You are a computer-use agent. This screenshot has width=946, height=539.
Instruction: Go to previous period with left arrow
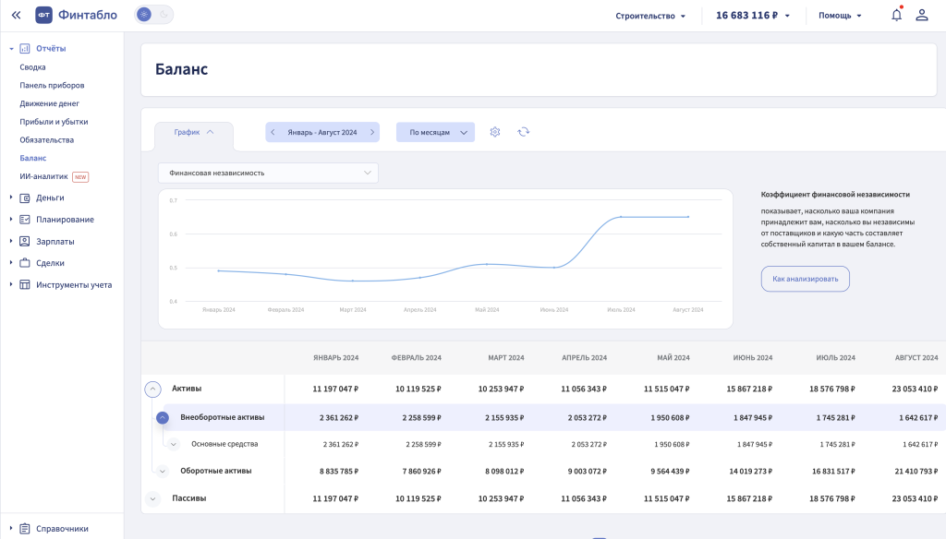(x=273, y=132)
